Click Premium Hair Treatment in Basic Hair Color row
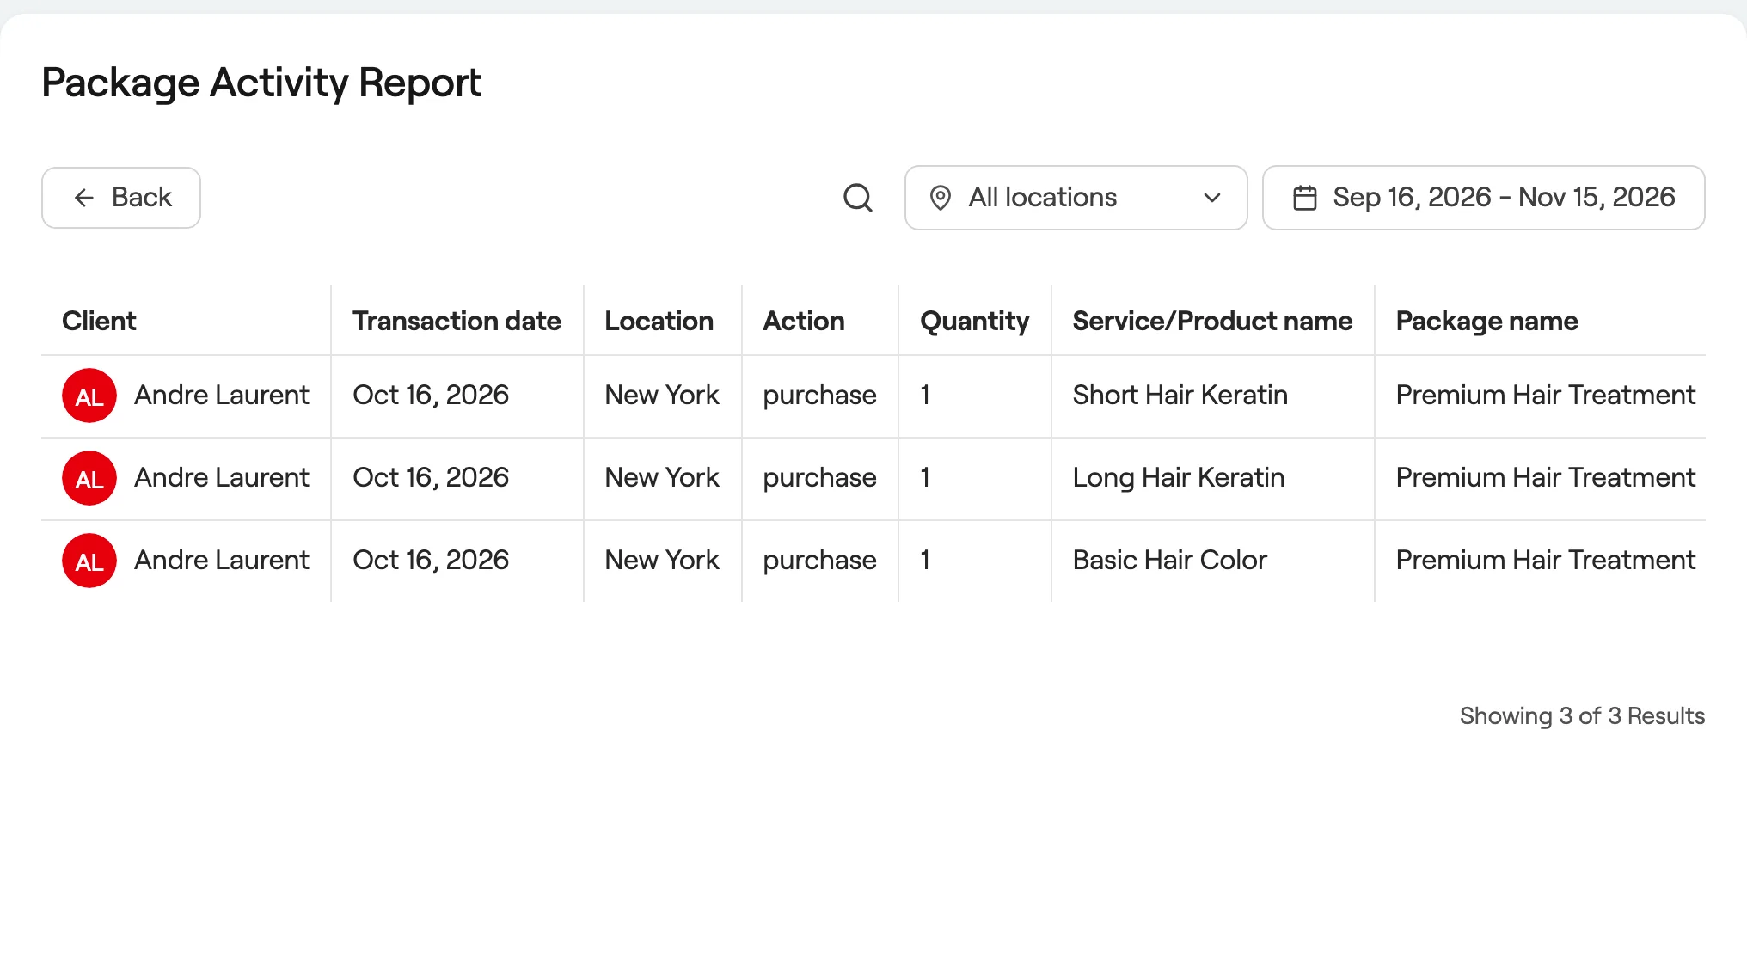This screenshot has width=1747, height=963. tap(1545, 560)
